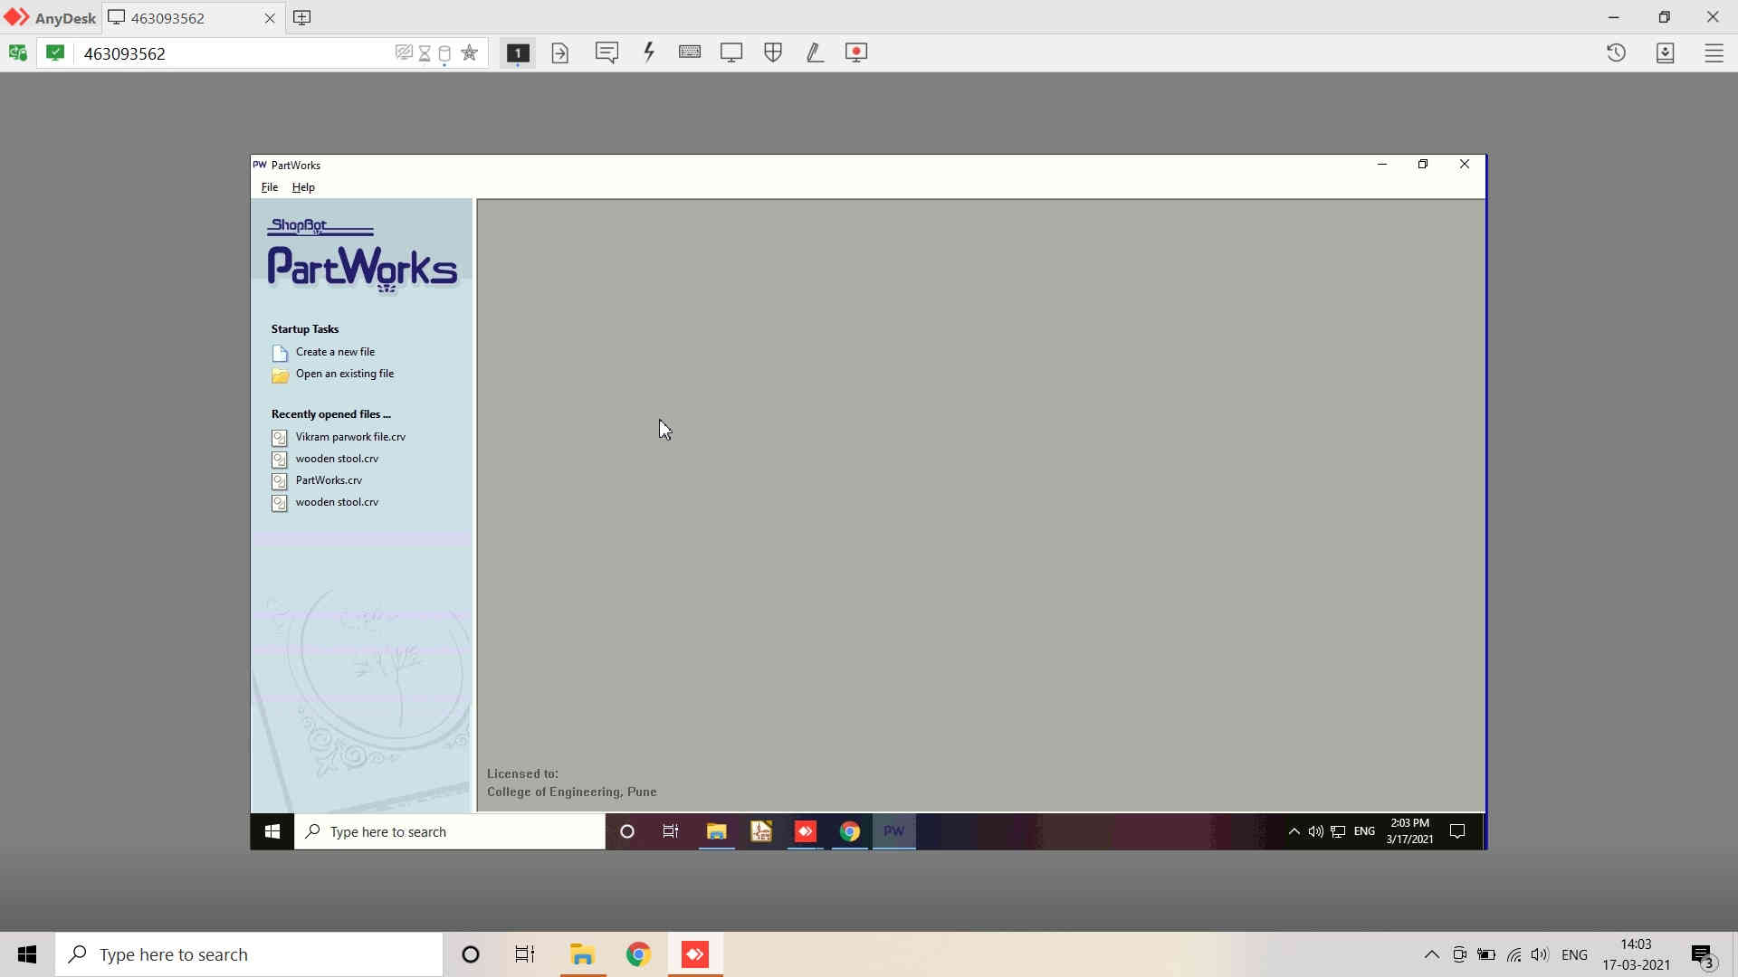Select remote monitor 1 button
1738x977 pixels.
coord(518,53)
